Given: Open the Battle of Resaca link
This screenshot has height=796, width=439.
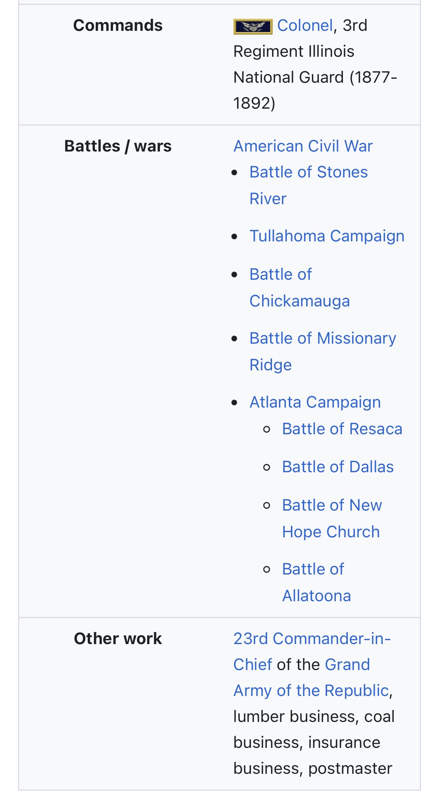Looking at the screenshot, I should (342, 429).
